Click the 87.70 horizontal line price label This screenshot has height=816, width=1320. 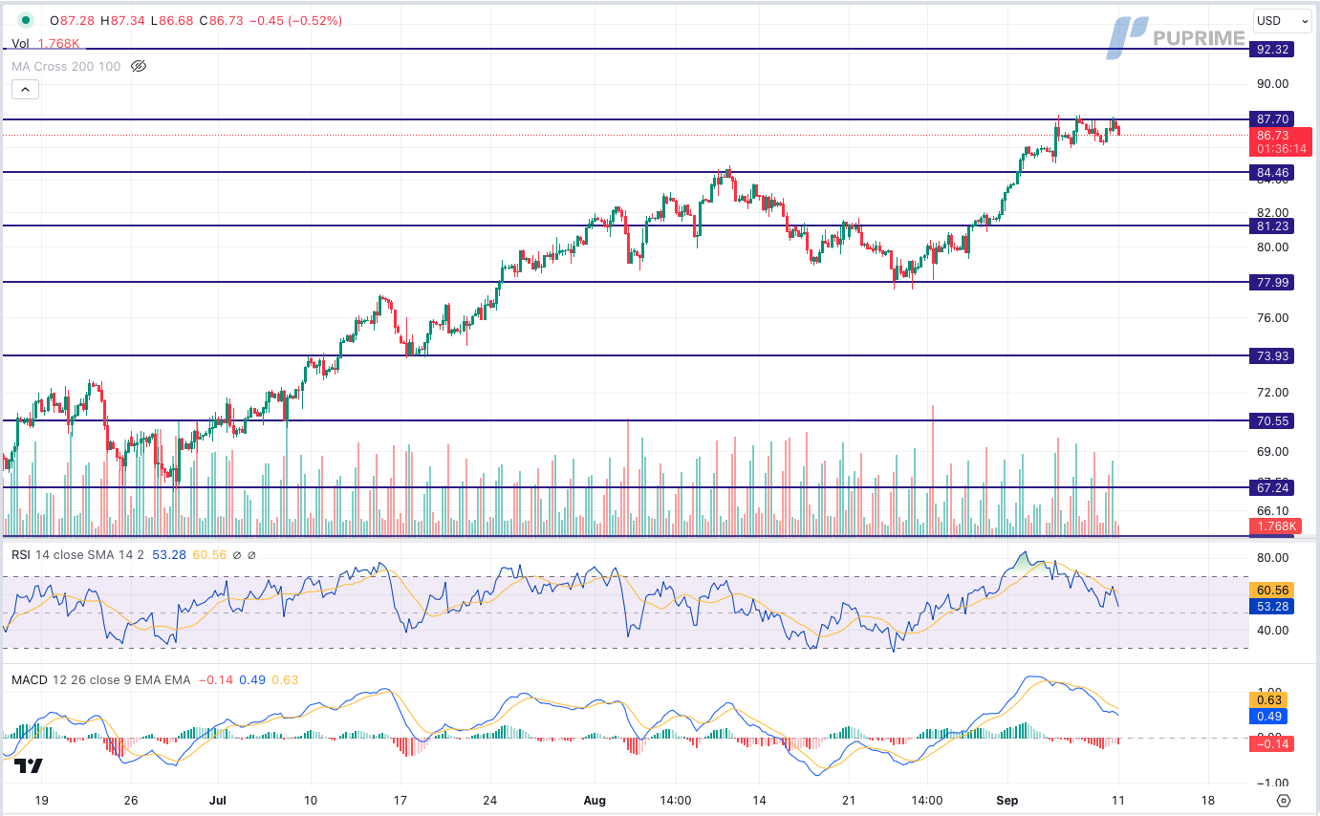[x=1272, y=119]
